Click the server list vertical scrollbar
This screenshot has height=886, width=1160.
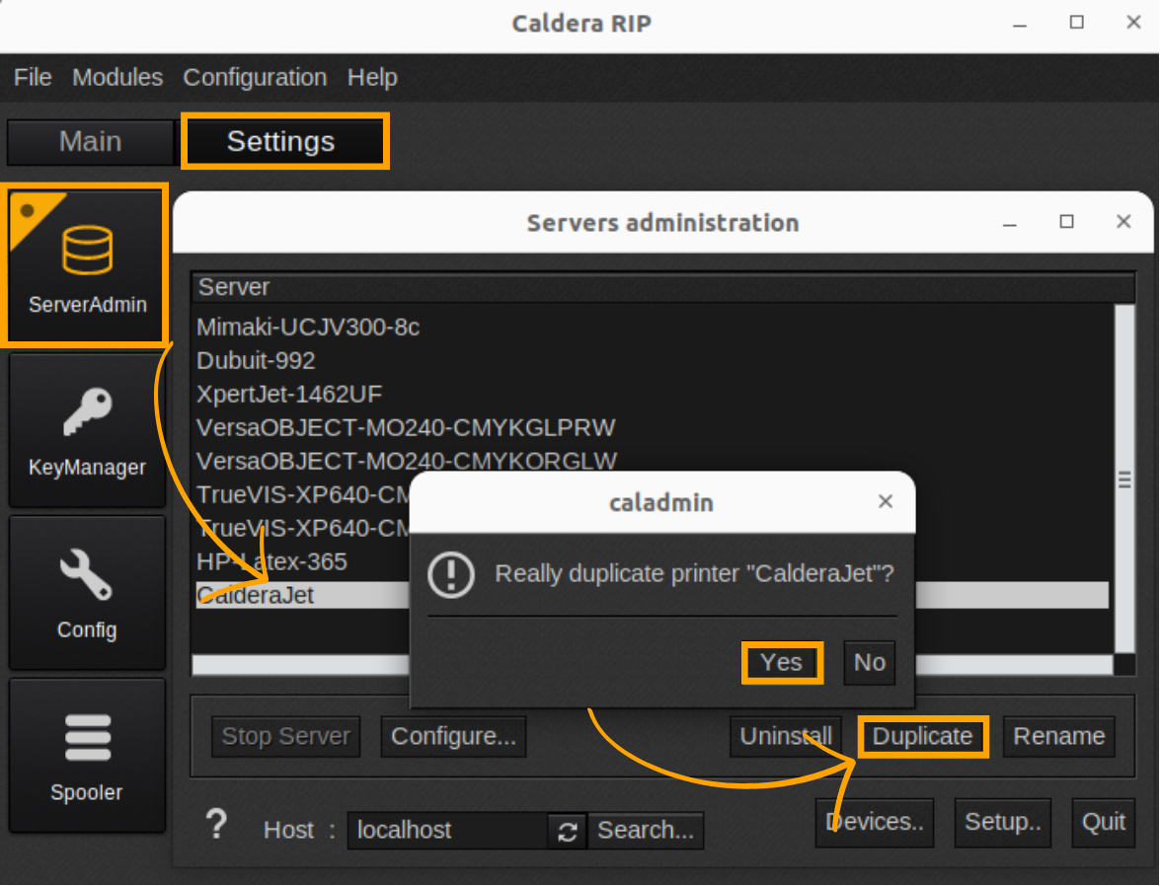1123,480
